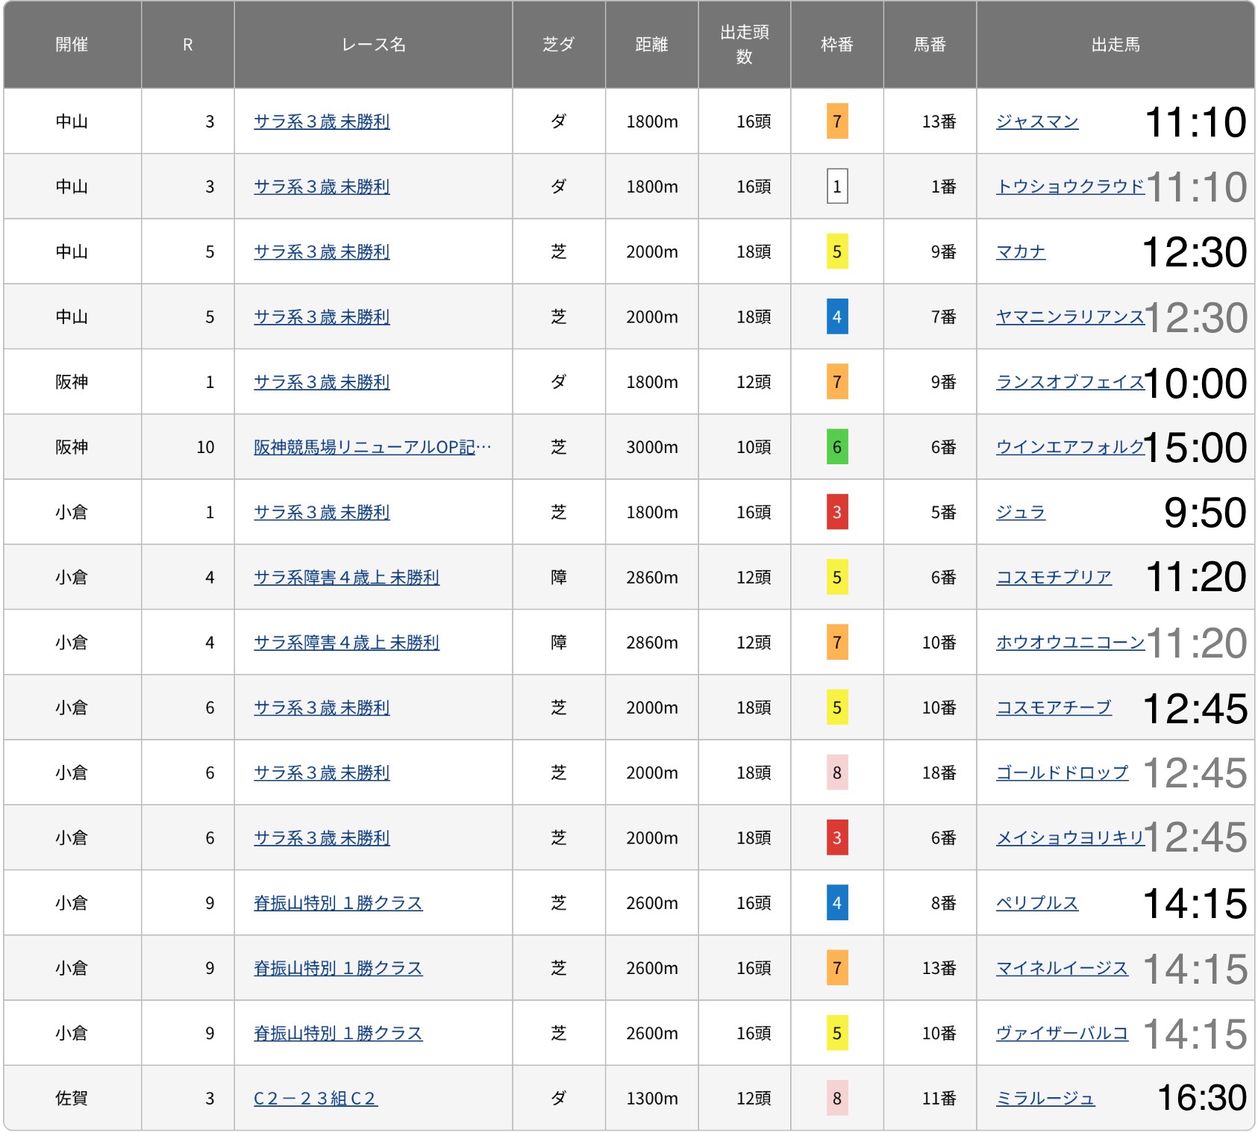Click the green frame number 6 badge
This screenshot has height=1133, width=1258.
tap(837, 447)
